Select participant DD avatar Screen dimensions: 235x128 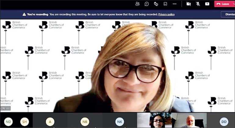(224, 122)
